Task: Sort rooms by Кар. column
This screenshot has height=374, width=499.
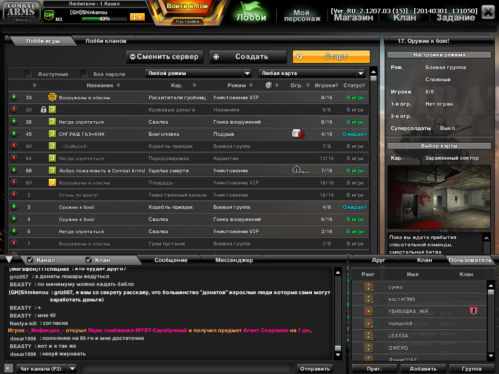Action: [183, 85]
